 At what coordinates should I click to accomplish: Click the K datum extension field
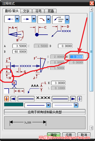tap(58, 83)
